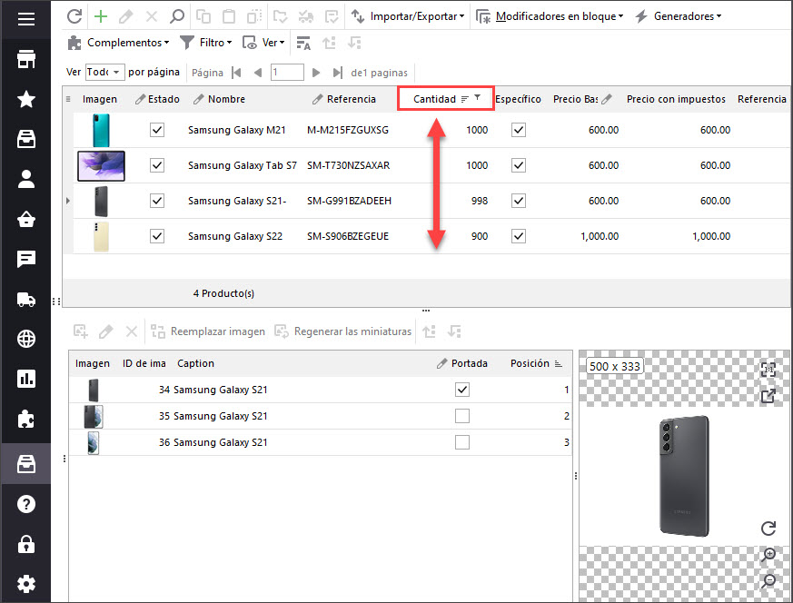This screenshot has width=793, height=603.
Task: Open the globe icon in sidebar
Action: point(25,339)
